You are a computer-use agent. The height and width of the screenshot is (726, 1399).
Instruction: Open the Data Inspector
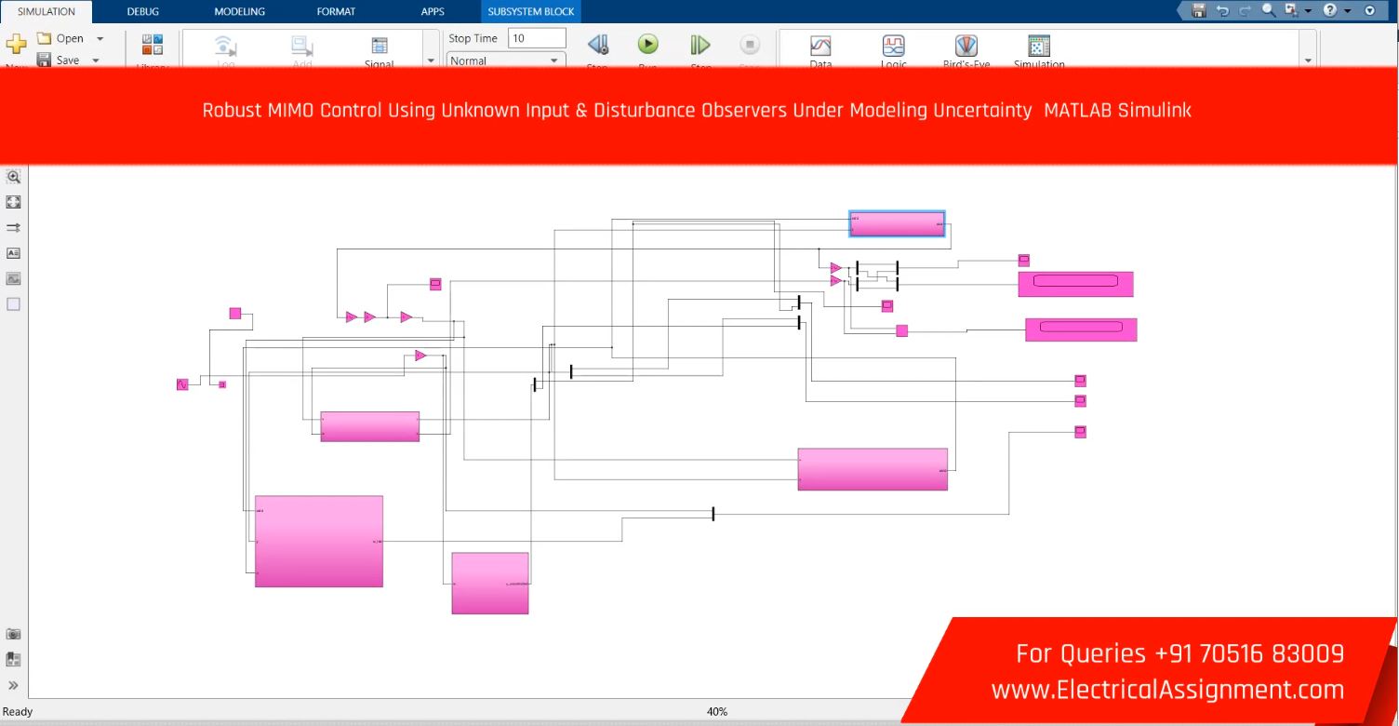[x=820, y=46]
